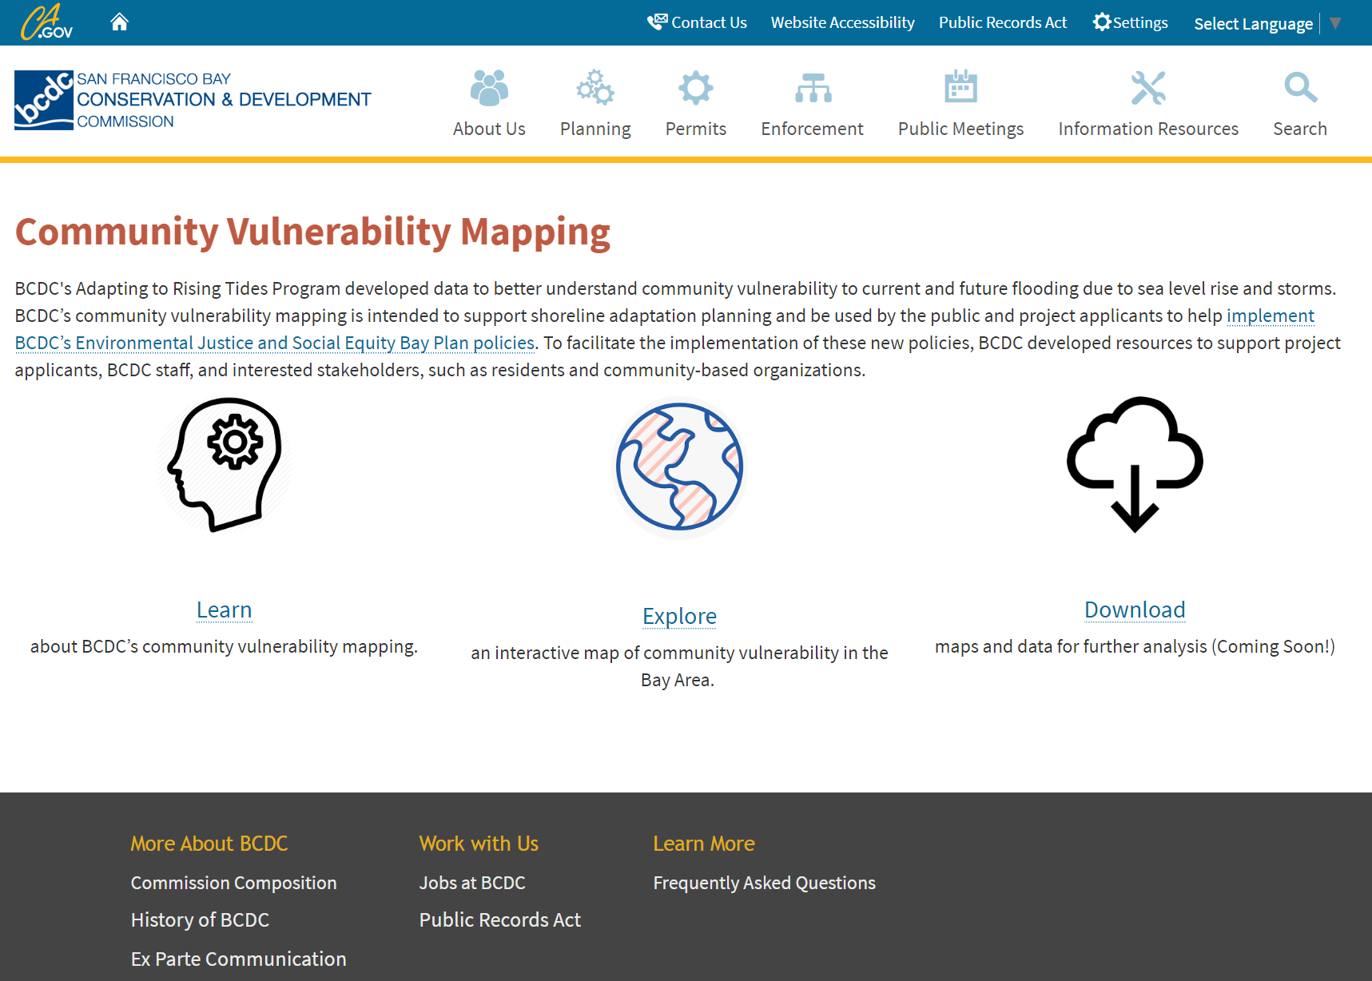Click Frequently Asked Questions in the footer
Image resolution: width=1372 pixels, height=981 pixels.
764,883
